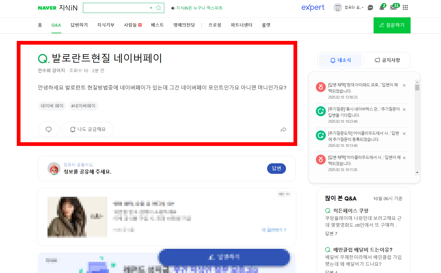Click the 나도 궁금해요 button
Viewport: 441px width, 273px height.
[88, 130]
